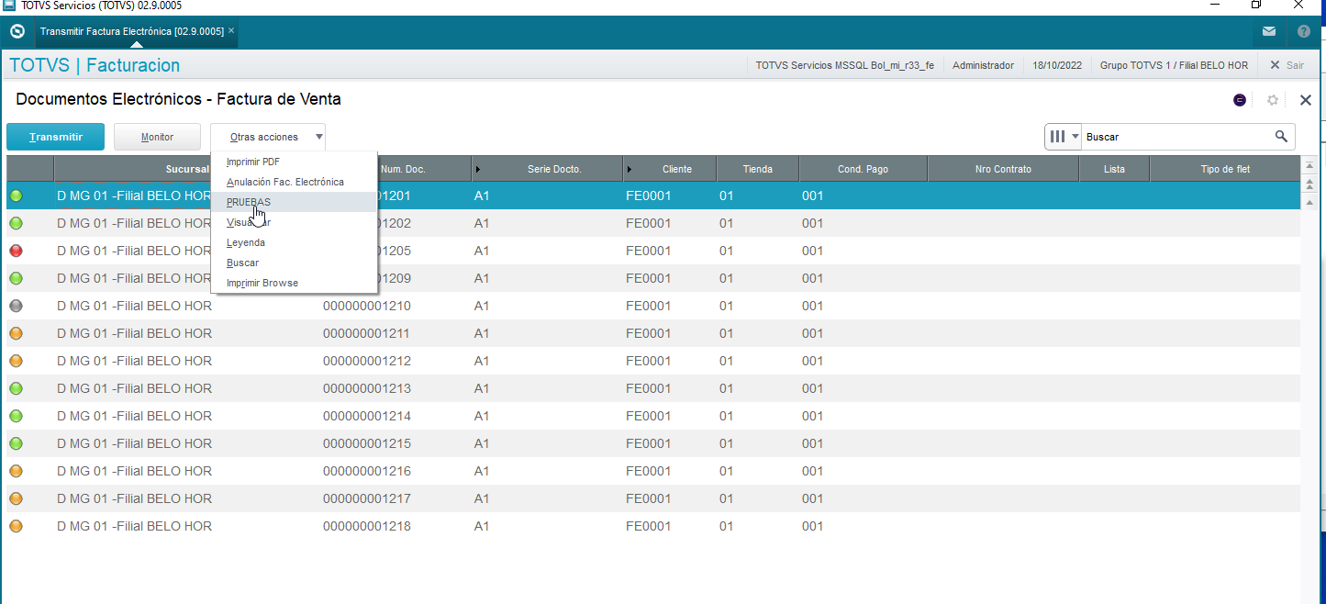
Task: Select green status of row 000000001215
Action: [16, 443]
